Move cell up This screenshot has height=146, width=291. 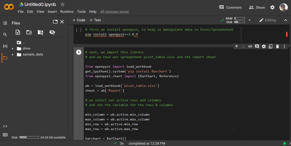(236, 46)
